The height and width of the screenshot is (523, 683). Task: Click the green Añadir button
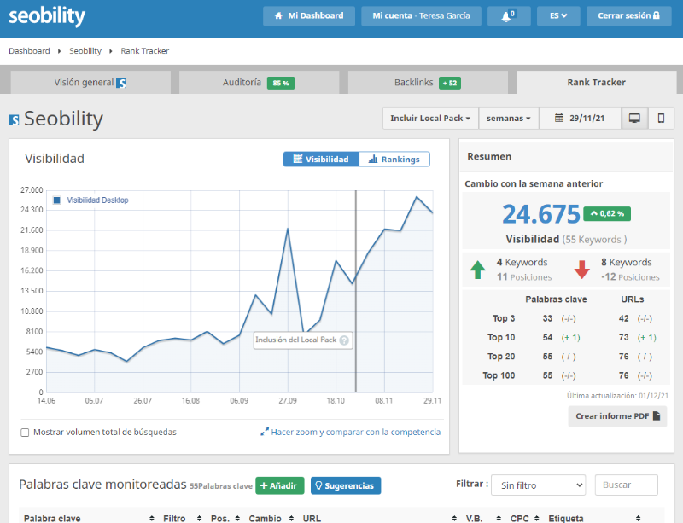coord(280,485)
